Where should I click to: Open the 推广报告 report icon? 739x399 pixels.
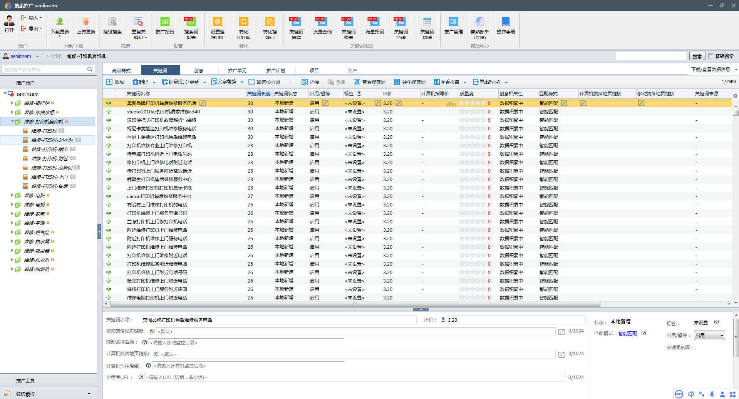click(165, 22)
